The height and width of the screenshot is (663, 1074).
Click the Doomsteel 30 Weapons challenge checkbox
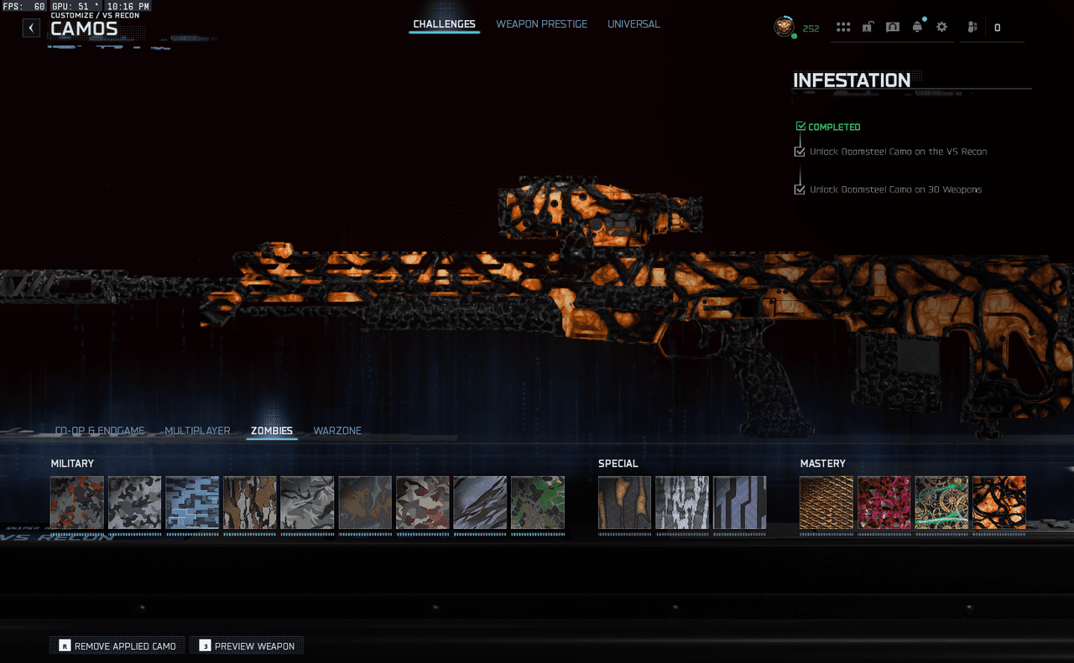pos(800,189)
